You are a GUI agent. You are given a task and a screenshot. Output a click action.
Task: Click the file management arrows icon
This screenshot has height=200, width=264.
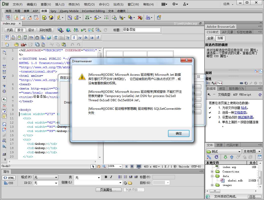pos(76,30)
